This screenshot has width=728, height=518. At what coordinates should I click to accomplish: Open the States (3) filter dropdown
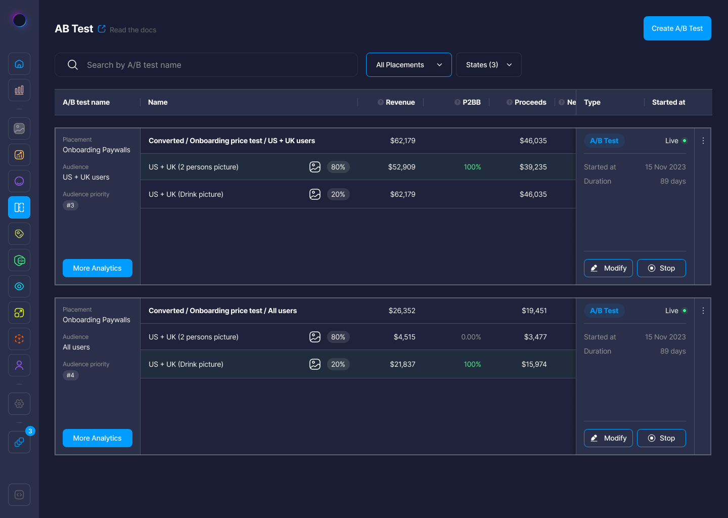point(488,65)
